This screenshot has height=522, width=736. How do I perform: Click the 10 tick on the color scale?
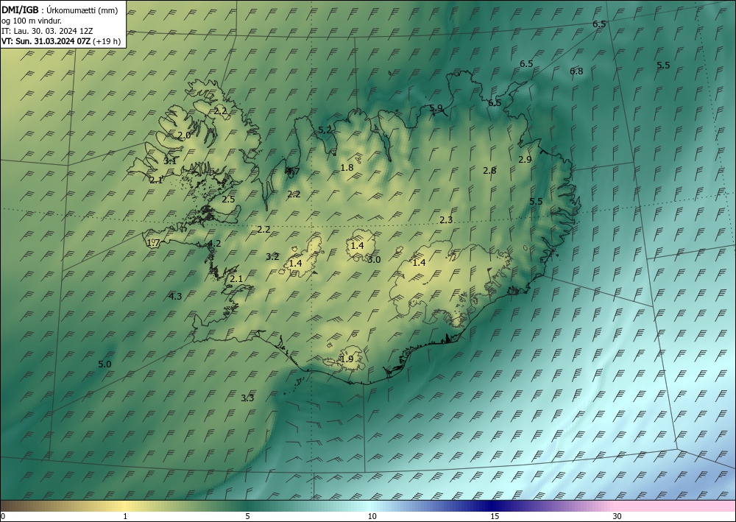(x=372, y=517)
